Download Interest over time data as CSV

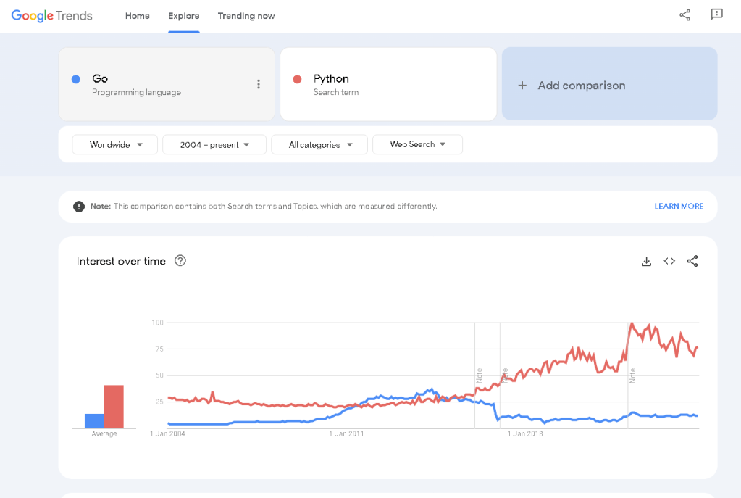(647, 262)
